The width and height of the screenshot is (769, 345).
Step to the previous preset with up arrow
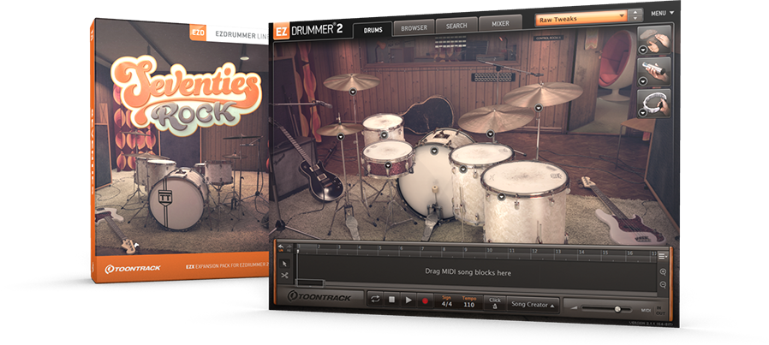(635, 12)
